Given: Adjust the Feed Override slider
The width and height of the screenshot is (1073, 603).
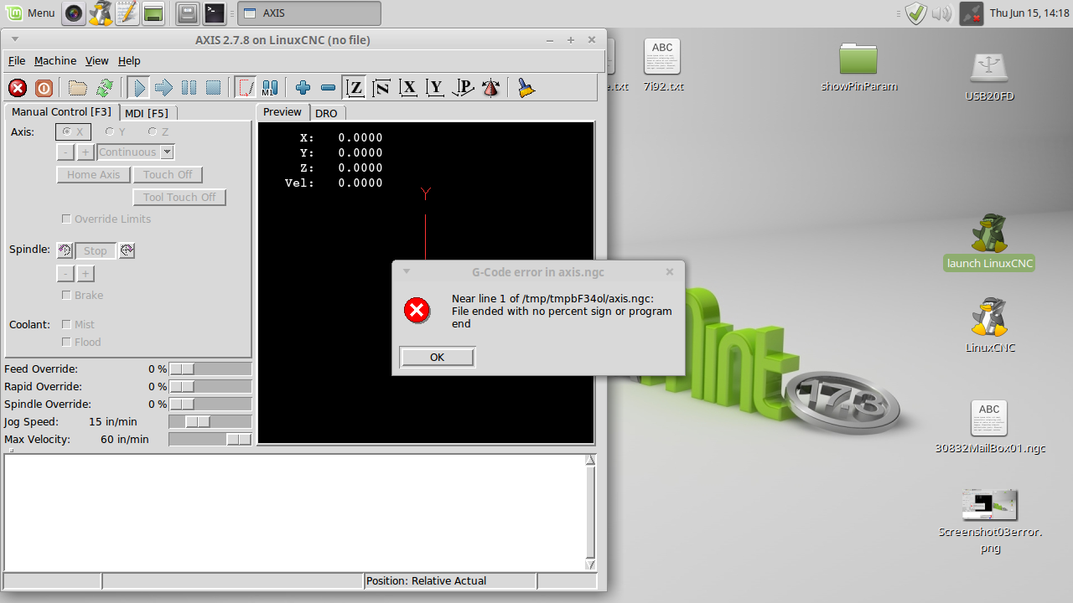Looking at the screenshot, I should click(x=210, y=368).
